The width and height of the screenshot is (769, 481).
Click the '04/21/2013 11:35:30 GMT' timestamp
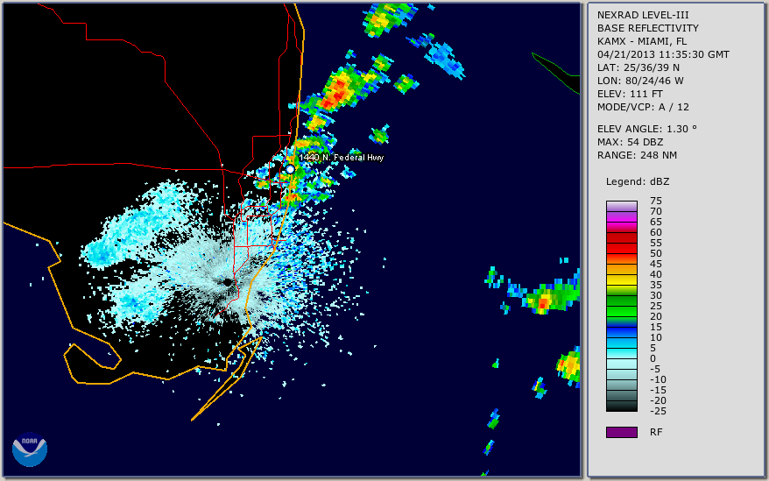click(x=663, y=54)
